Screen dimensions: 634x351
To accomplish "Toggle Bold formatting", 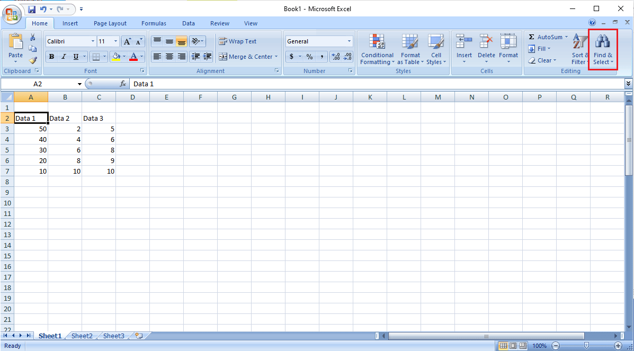I will click(x=51, y=57).
